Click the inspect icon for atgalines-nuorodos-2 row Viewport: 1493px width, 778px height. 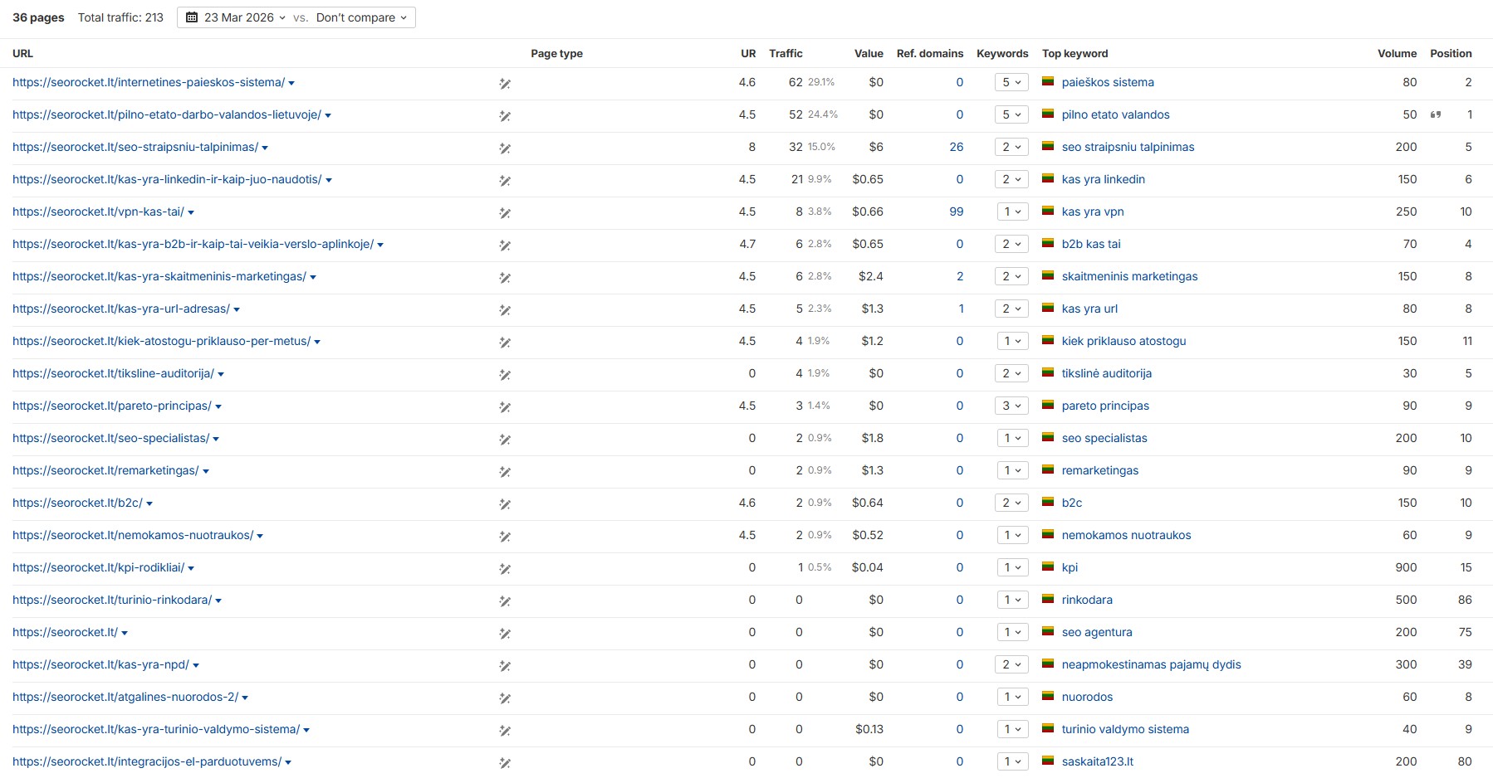tap(504, 698)
